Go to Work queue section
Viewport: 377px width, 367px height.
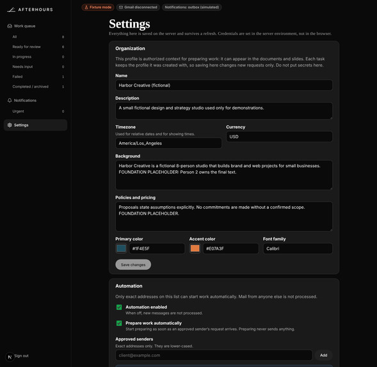click(36, 26)
